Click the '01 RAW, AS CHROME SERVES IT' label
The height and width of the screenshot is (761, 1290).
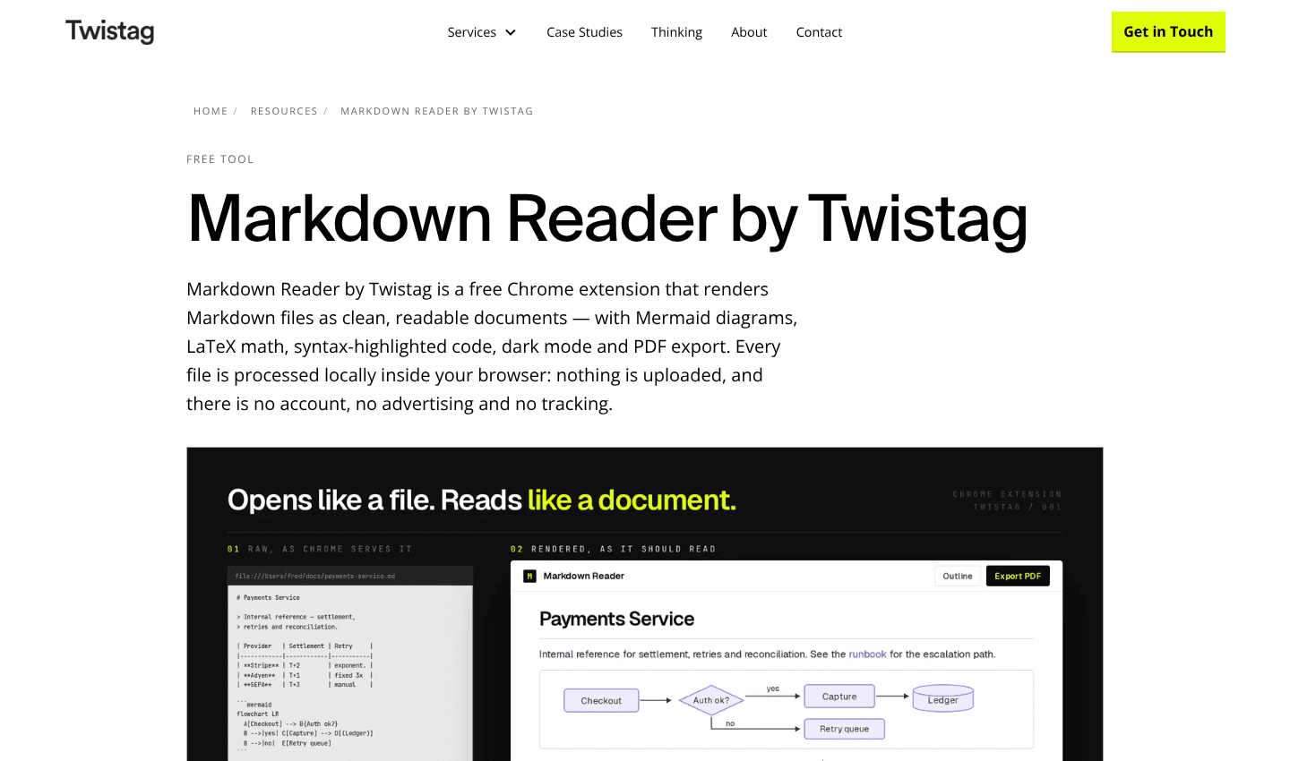320,549
